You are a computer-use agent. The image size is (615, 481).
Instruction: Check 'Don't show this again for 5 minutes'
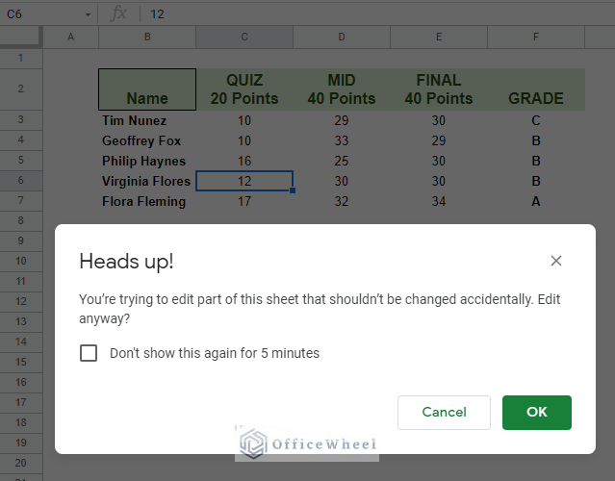[x=89, y=353]
